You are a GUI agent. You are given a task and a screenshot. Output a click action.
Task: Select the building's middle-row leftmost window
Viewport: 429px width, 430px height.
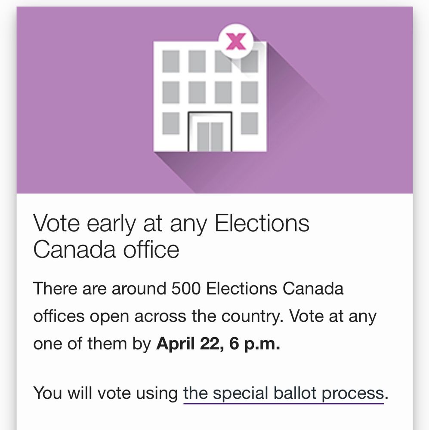tap(171, 92)
